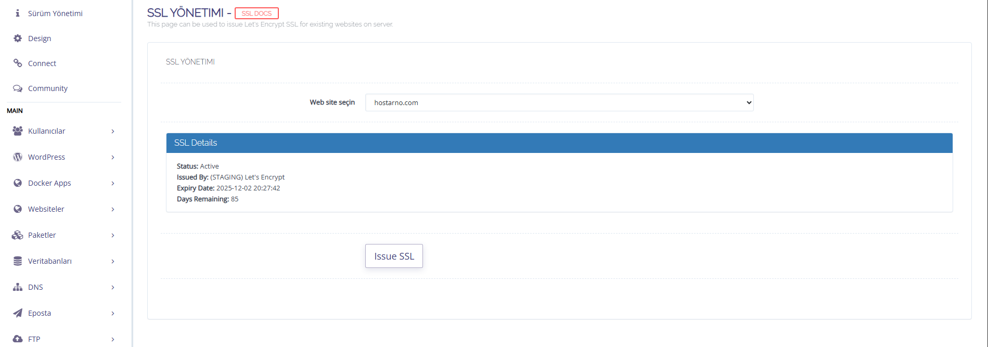Open the Design sidebar item
The image size is (988, 347).
[x=40, y=38]
